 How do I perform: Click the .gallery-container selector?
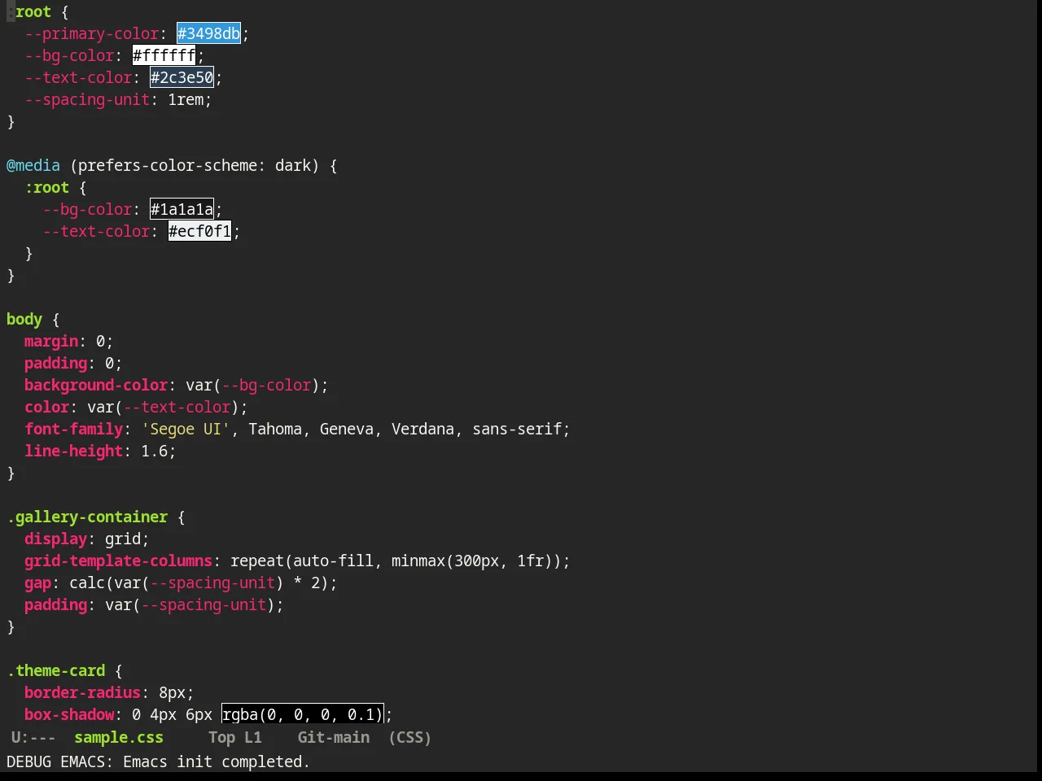87,517
